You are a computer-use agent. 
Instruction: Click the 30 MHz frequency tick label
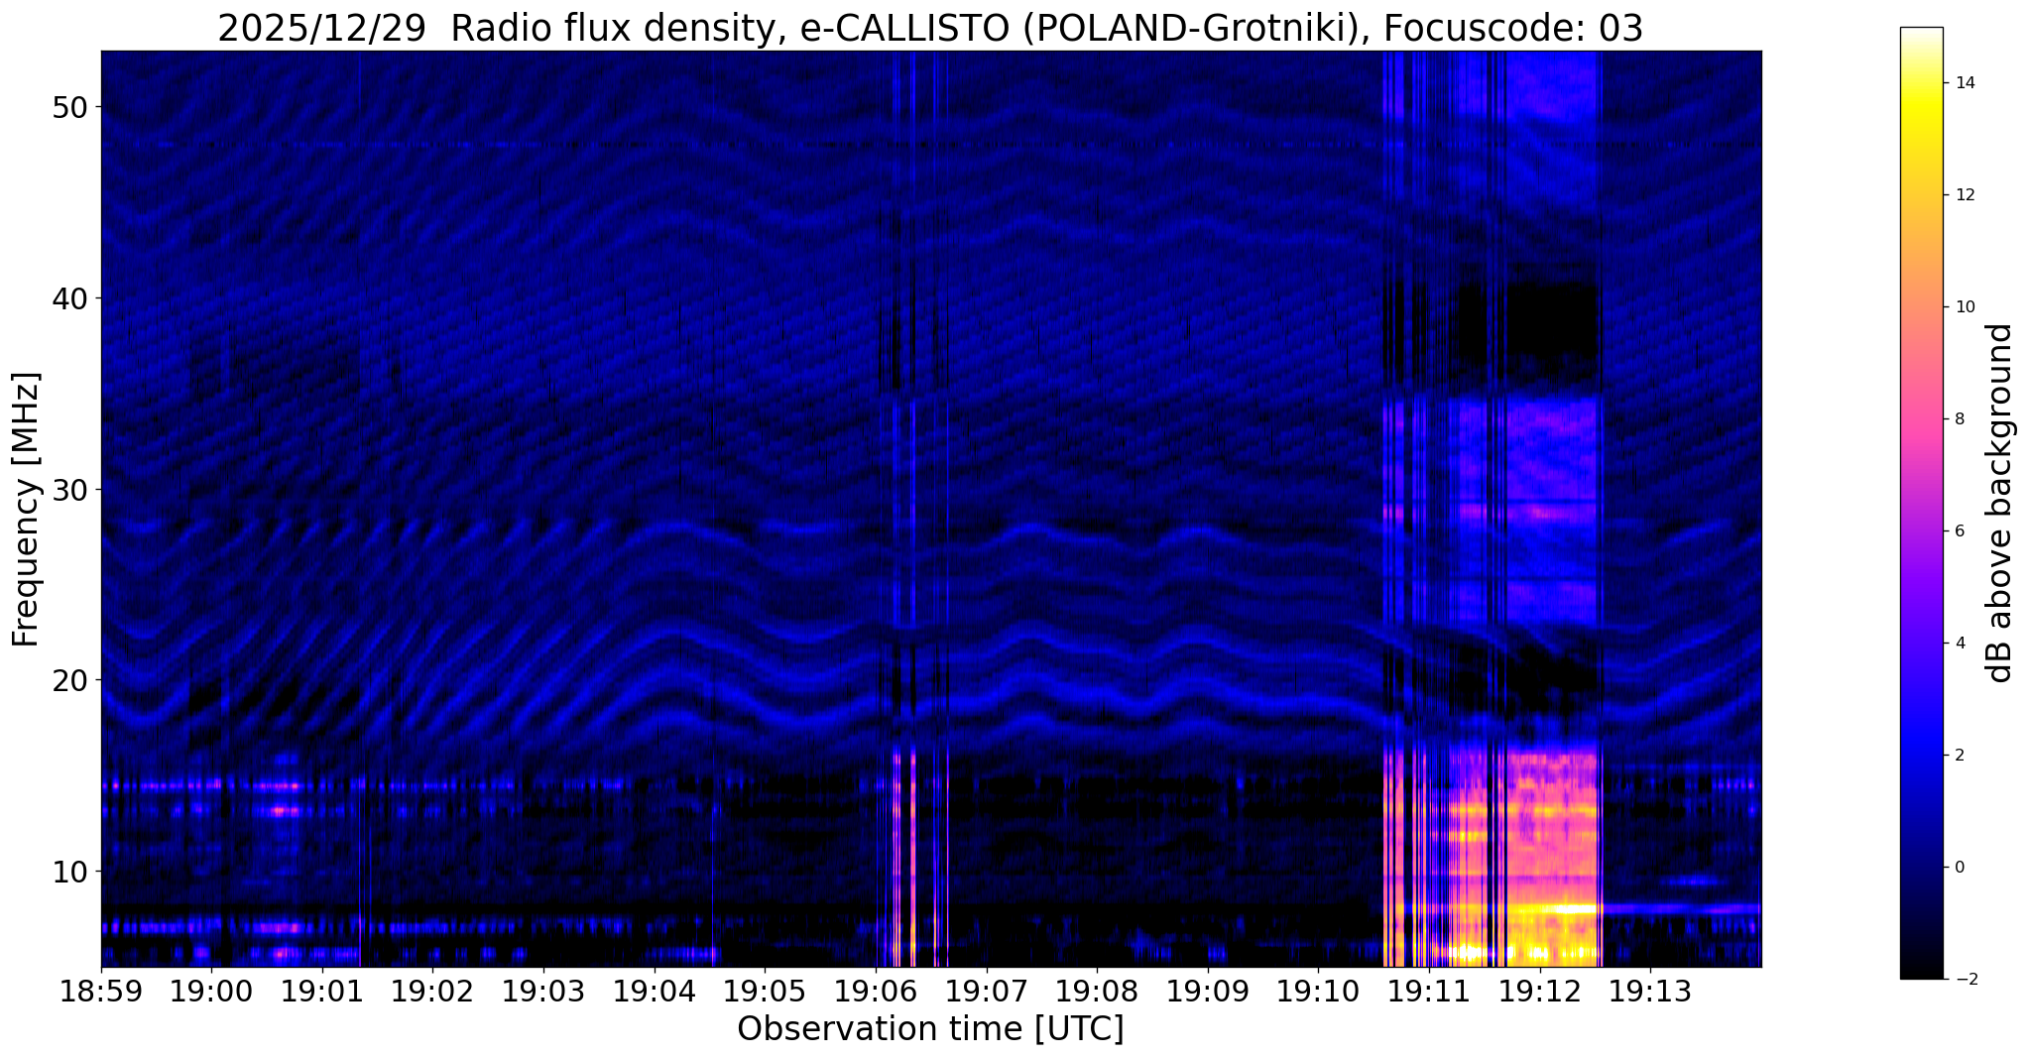pos(69,489)
